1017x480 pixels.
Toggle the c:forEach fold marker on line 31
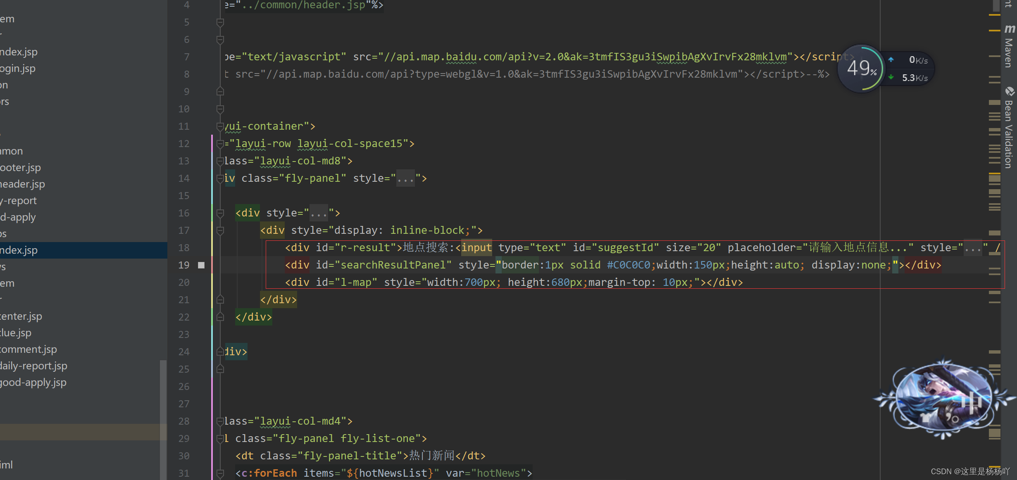point(220,473)
